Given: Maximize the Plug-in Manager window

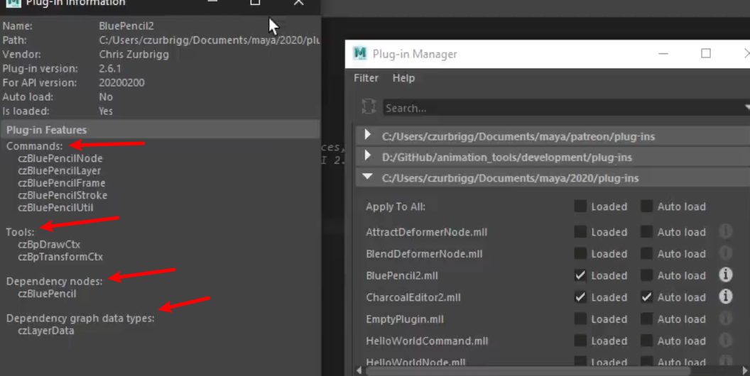Looking at the screenshot, I should 705,53.
